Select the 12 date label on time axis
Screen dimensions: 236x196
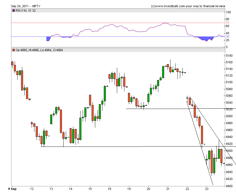click(x=32, y=189)
